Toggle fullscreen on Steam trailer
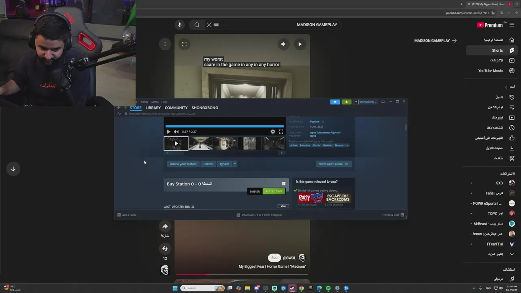Image resolution: width=521 pixels, height=293 pixels. tap(281, 131)
